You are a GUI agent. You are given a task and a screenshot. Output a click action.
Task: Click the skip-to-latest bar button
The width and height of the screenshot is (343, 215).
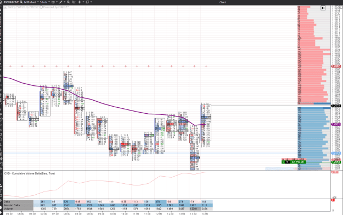(x=323, y=8)
